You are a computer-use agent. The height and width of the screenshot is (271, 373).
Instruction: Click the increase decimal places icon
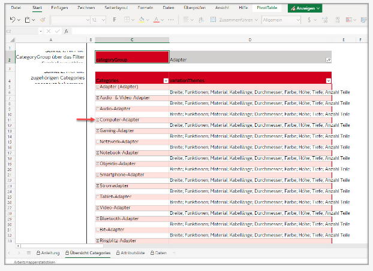(x=324, y=20)
